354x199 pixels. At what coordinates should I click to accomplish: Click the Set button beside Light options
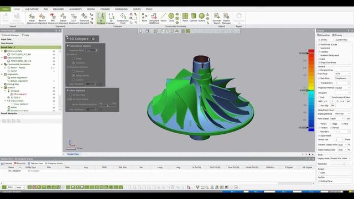348,102
